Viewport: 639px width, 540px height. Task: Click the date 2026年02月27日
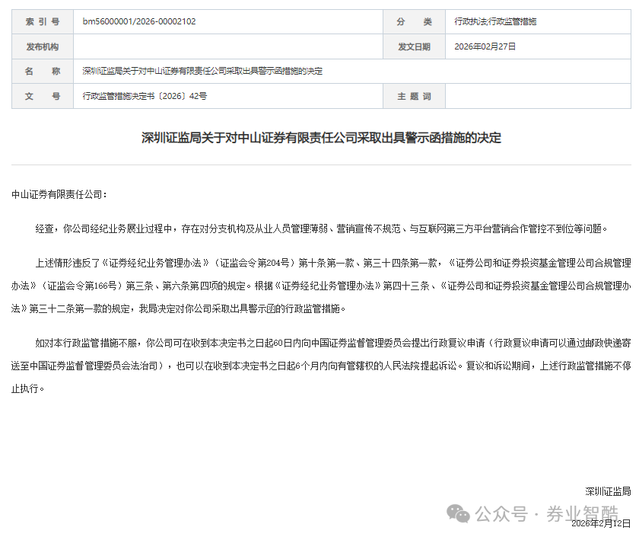(x=485, y=46)
